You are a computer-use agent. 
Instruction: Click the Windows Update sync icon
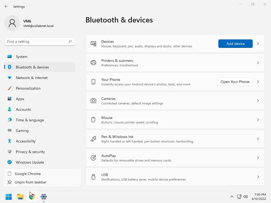[x=10, y=162]
